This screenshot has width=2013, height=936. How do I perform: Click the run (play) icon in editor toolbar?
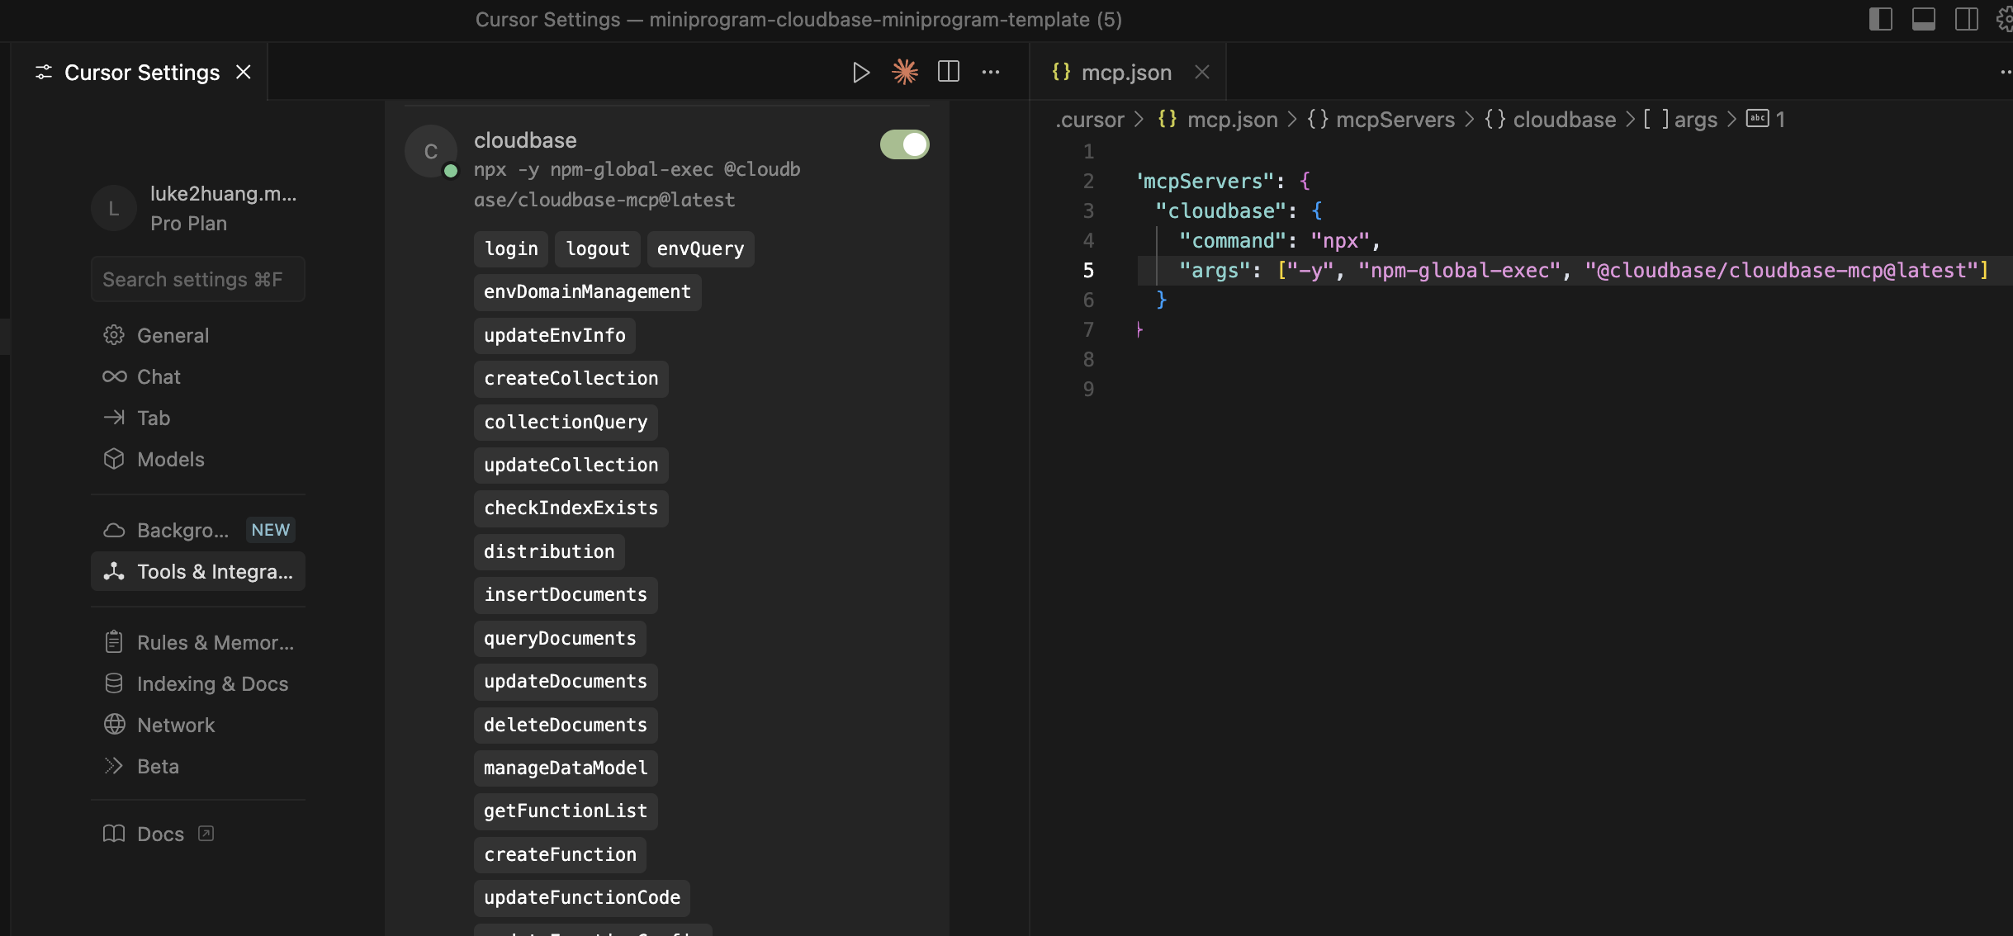tap(860, 73)
